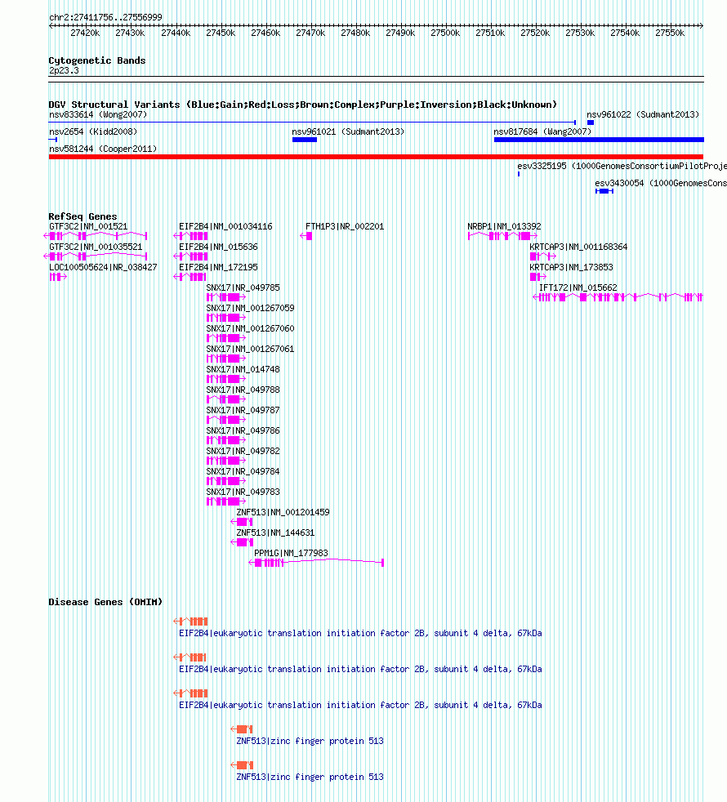The height and width of the screenshot is (802, 727).
Task: Click the chr2:27411756..27556999 coordinates text
Action: pyautogui.click(x=105, y=17)
